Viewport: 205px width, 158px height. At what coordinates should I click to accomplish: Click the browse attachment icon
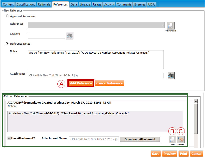[x=171, y=75]
